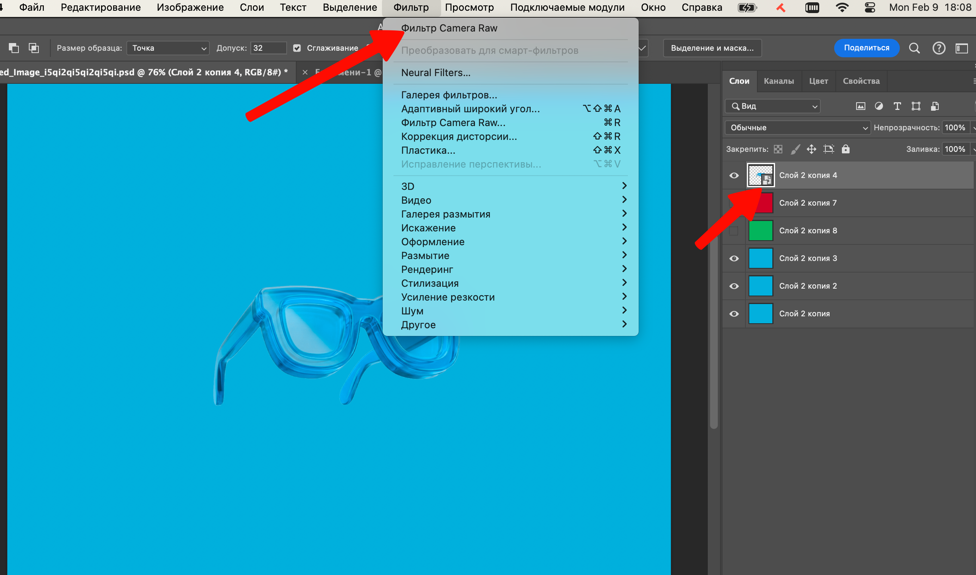Lock transparent pixels for current layer
This screenshot has height=575, width=976.
[x=778, y=149]
